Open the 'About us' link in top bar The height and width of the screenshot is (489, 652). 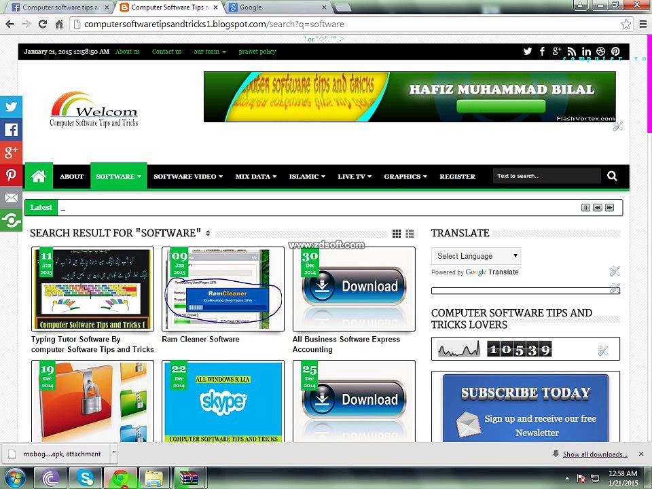(x=127, y=52)
